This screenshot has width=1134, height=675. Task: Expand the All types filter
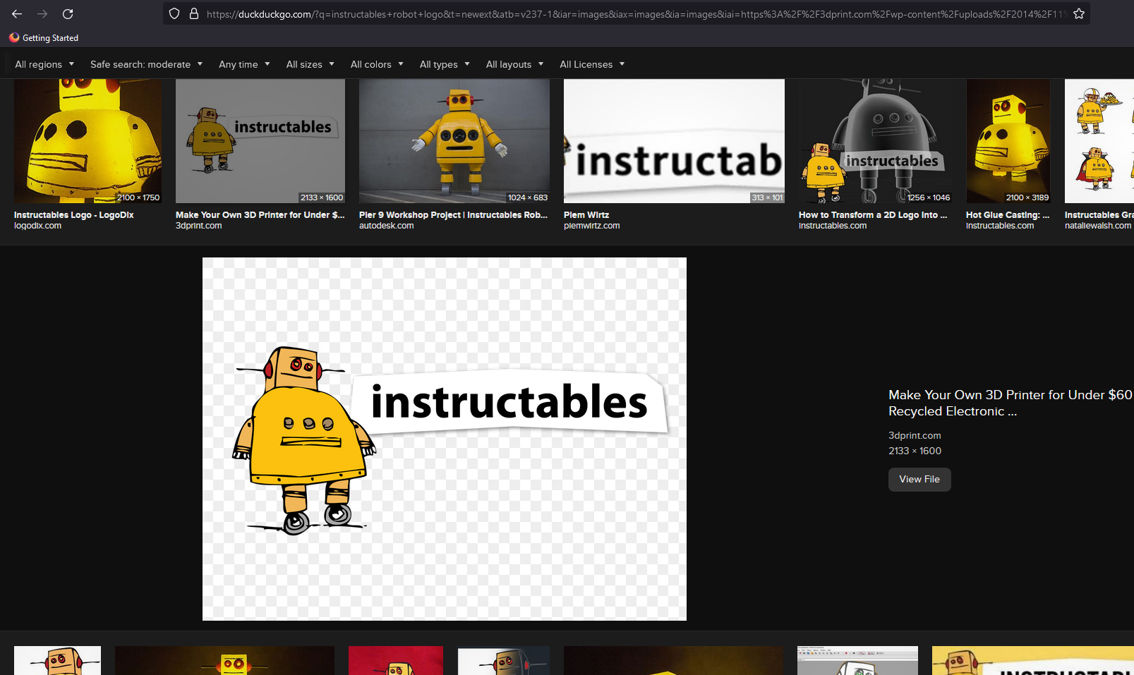(x=445, y=64)
